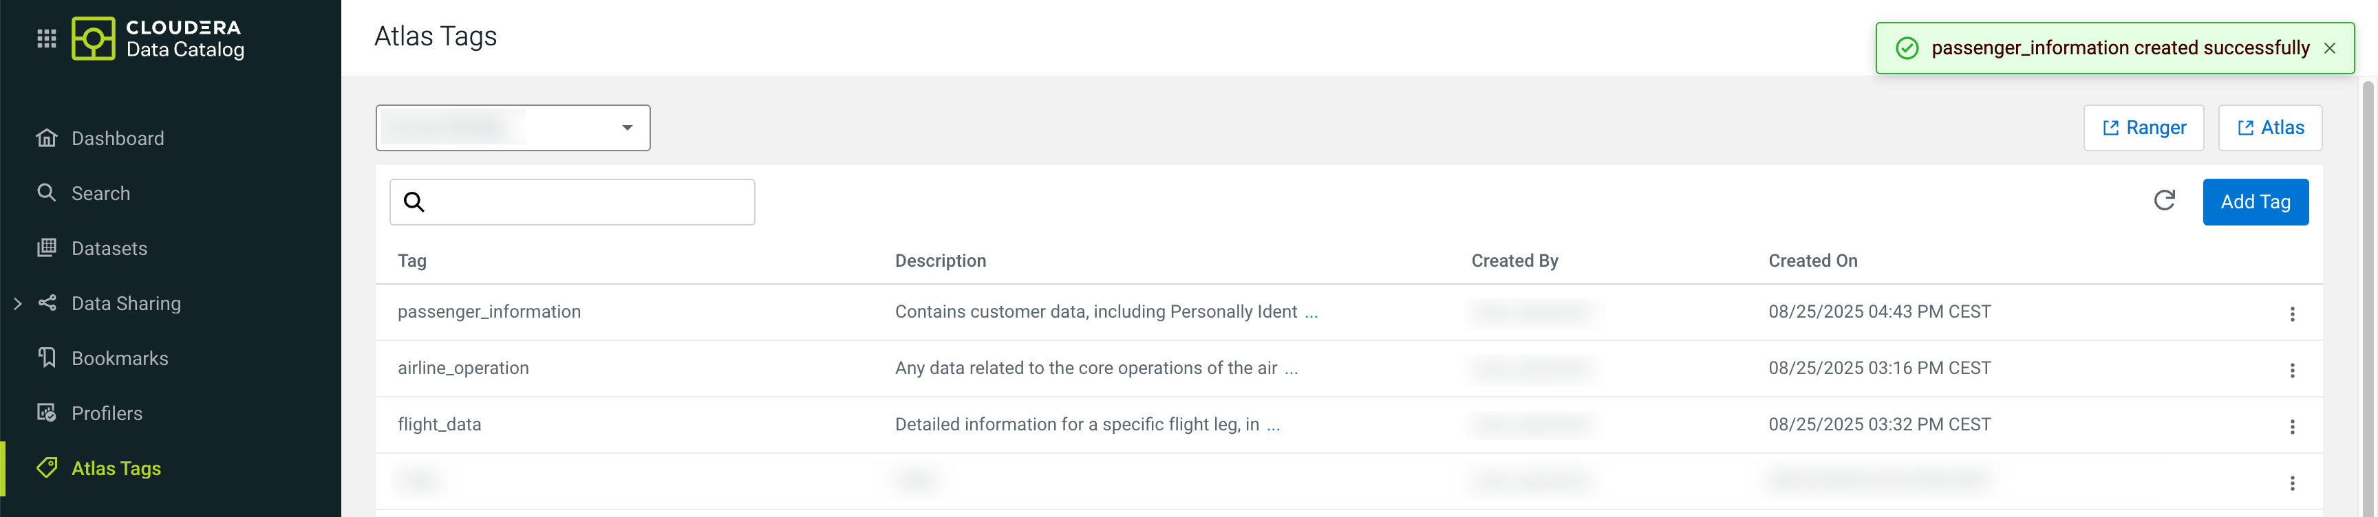Expand passenger_information description ellipsis
The image size is (2378, 517).
click(1311, 312)
